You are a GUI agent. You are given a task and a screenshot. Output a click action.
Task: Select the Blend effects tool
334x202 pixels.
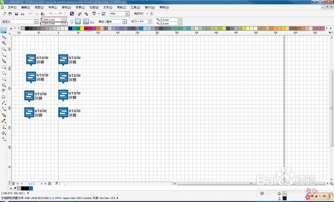[x=3, y=115]
